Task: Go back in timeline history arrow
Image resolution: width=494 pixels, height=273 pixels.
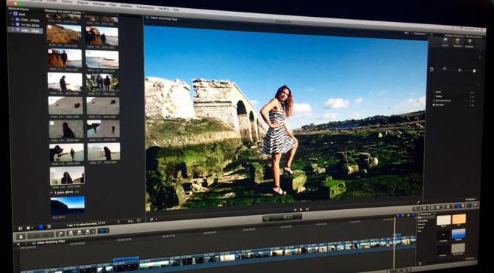Action: click(x=18, y=244)
